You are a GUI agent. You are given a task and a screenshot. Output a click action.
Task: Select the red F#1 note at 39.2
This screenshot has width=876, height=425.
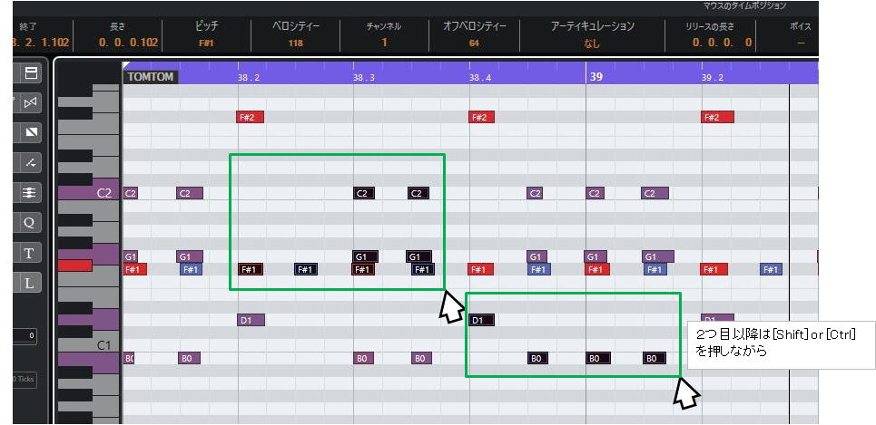[x=714, y=270]
